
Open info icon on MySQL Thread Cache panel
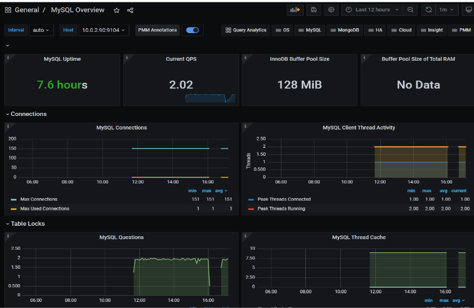[245, 236]
